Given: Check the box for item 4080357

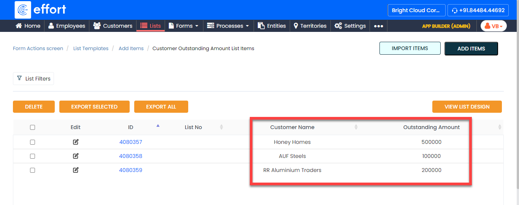Looking at the screenshot, I should pos(32,142).
